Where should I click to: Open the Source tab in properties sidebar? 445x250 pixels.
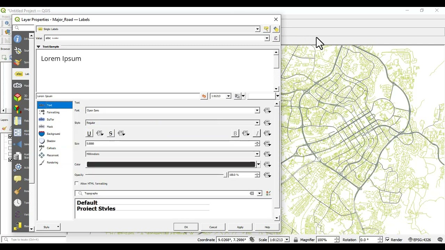(21, 51)
